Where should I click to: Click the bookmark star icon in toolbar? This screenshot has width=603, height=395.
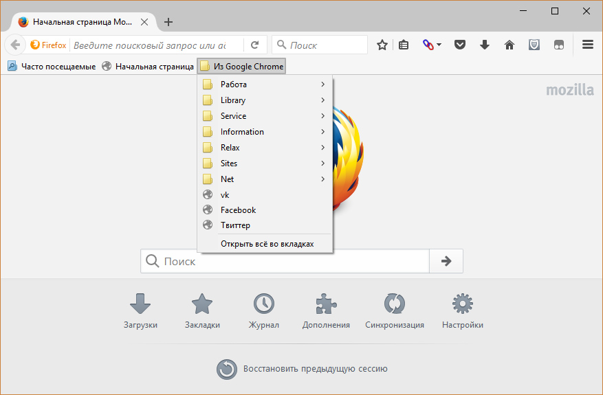pos(382,45)
